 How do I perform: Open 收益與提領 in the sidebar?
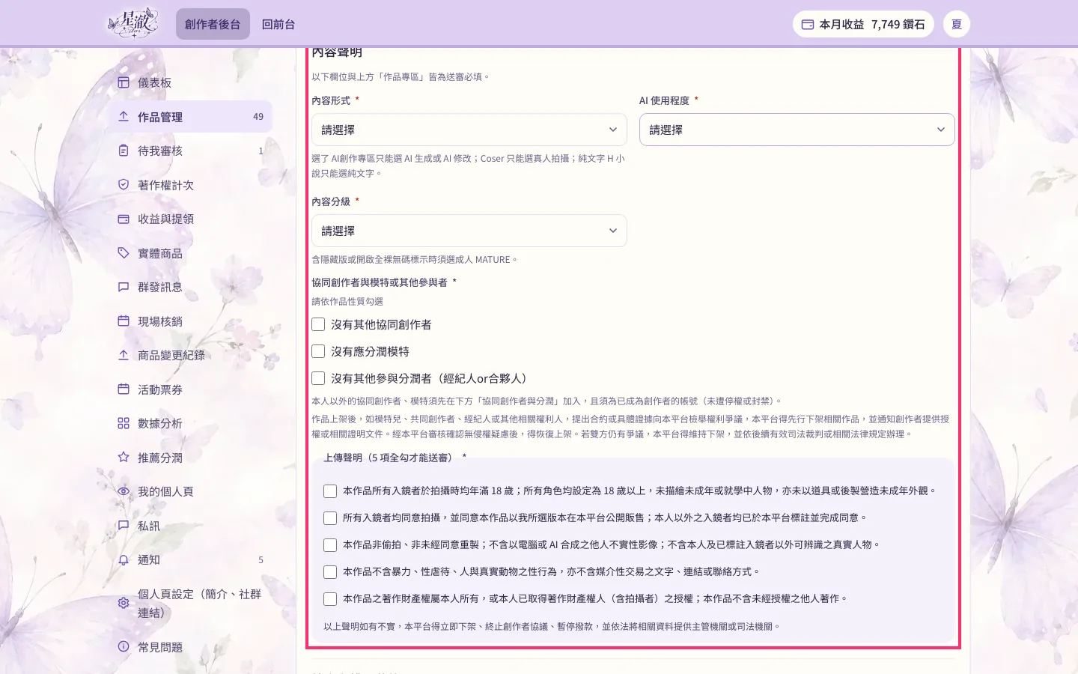click(190, 219)
